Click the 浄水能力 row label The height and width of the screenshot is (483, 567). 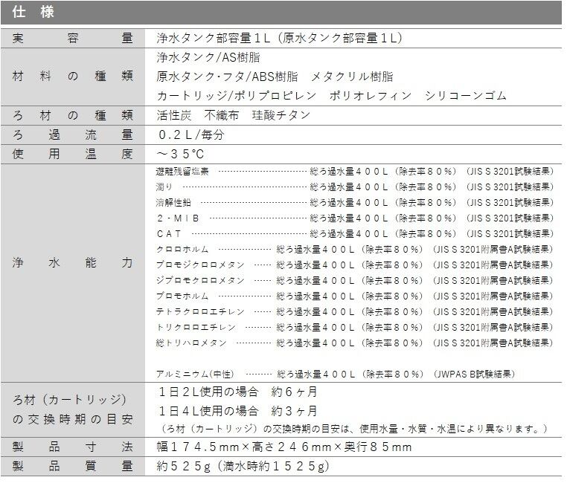73,263
